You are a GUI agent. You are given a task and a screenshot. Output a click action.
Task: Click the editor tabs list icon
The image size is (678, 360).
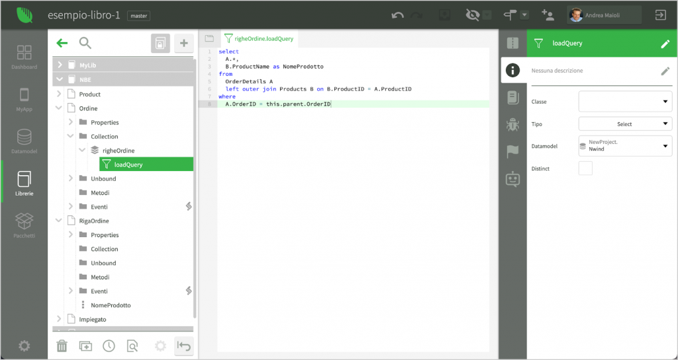[x=209, y=38]
